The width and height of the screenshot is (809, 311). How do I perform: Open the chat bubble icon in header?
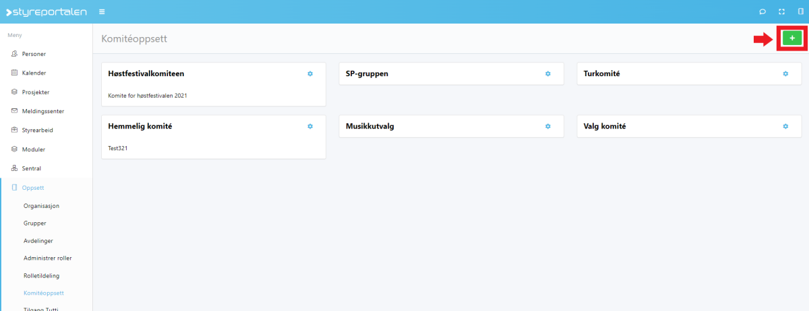tap(762, 11)
